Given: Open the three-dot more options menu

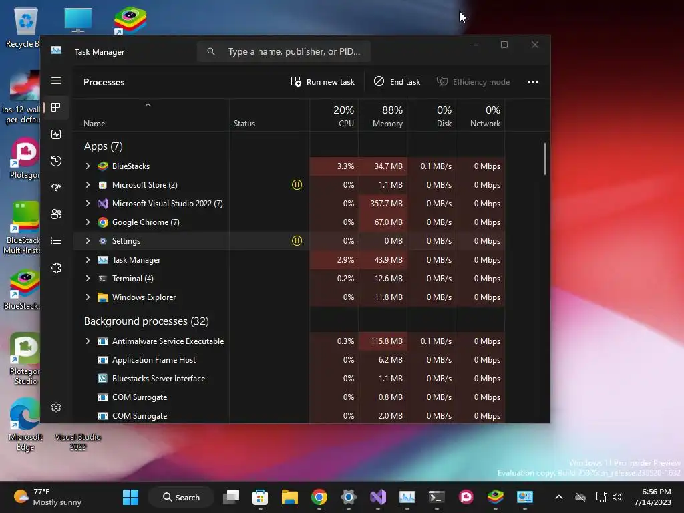Looking at the screenshot, I should point(532,82).
